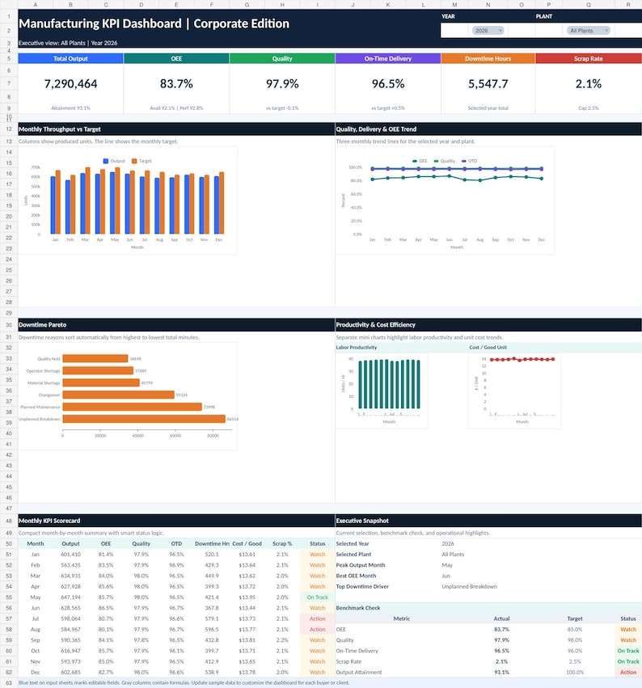
Task: Open the YEAR dropdown showing 2026
Action: (488, 31)
